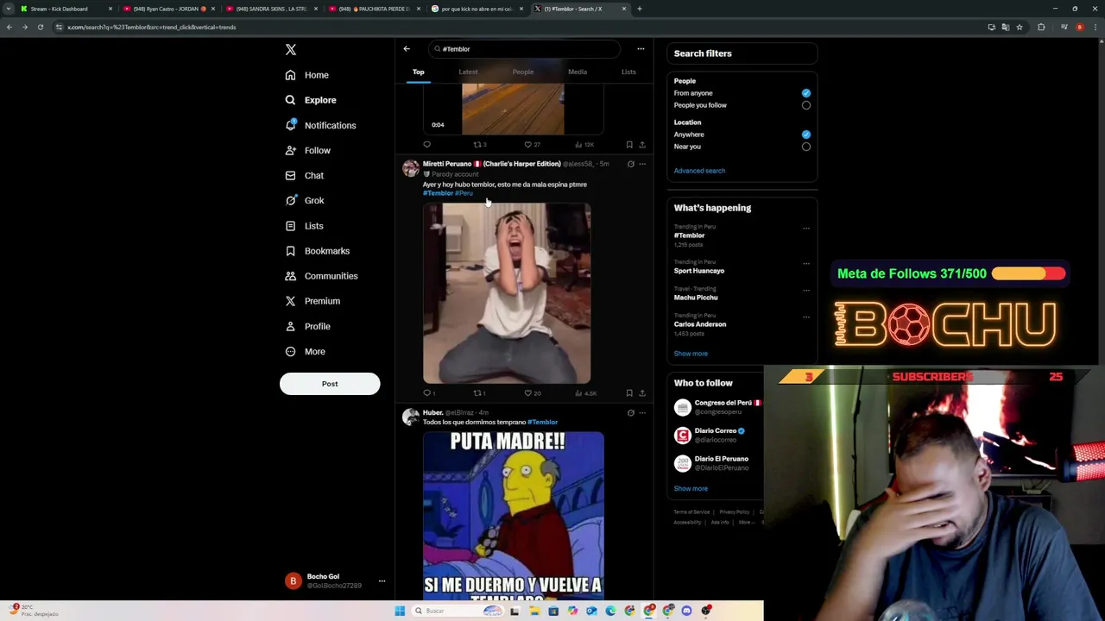The width and height of the screenshot is (1105, 621).
Task: Go back using the search back arrow
Action: tap(407, 49)
